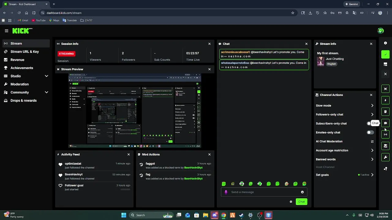Toggle Activity Feed lightning icon in sidebar
392x220 pixels.
386,100
